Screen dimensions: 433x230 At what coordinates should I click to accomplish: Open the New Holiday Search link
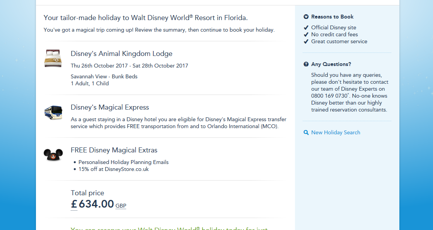(336, 132)
